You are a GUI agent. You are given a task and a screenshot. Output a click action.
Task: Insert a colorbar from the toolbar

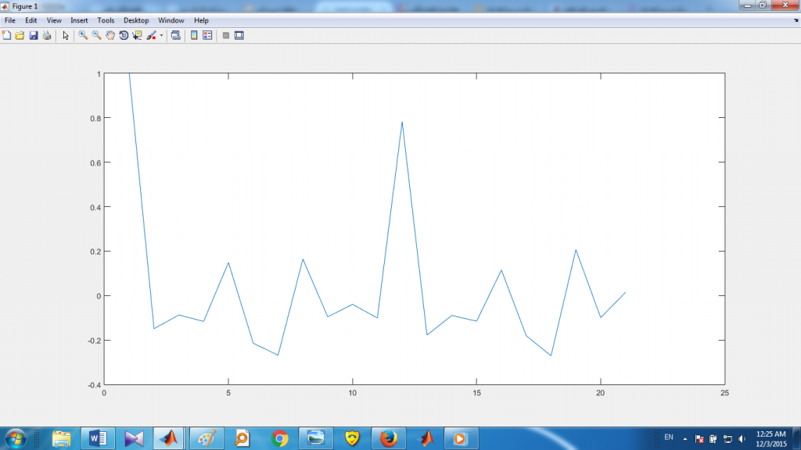point(194,35)
